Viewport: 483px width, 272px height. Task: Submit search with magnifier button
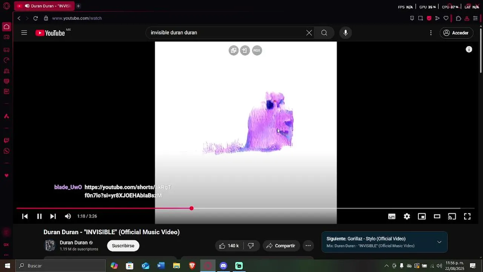point(324,33)
